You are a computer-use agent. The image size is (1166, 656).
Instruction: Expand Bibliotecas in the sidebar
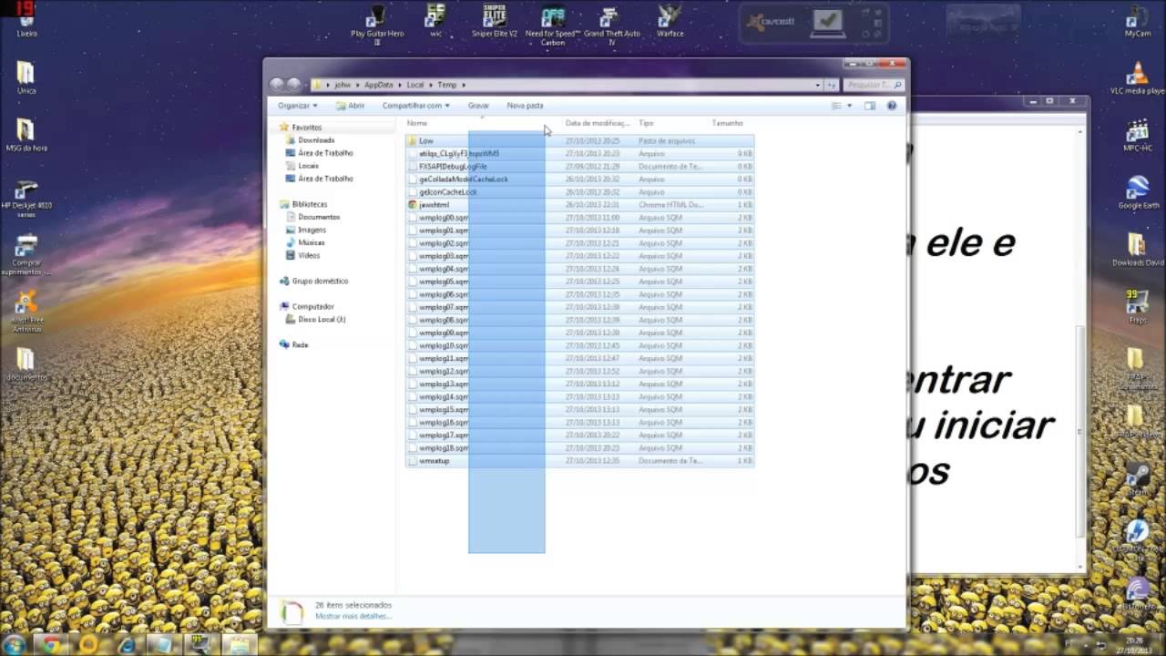click(x=309, y=204)
